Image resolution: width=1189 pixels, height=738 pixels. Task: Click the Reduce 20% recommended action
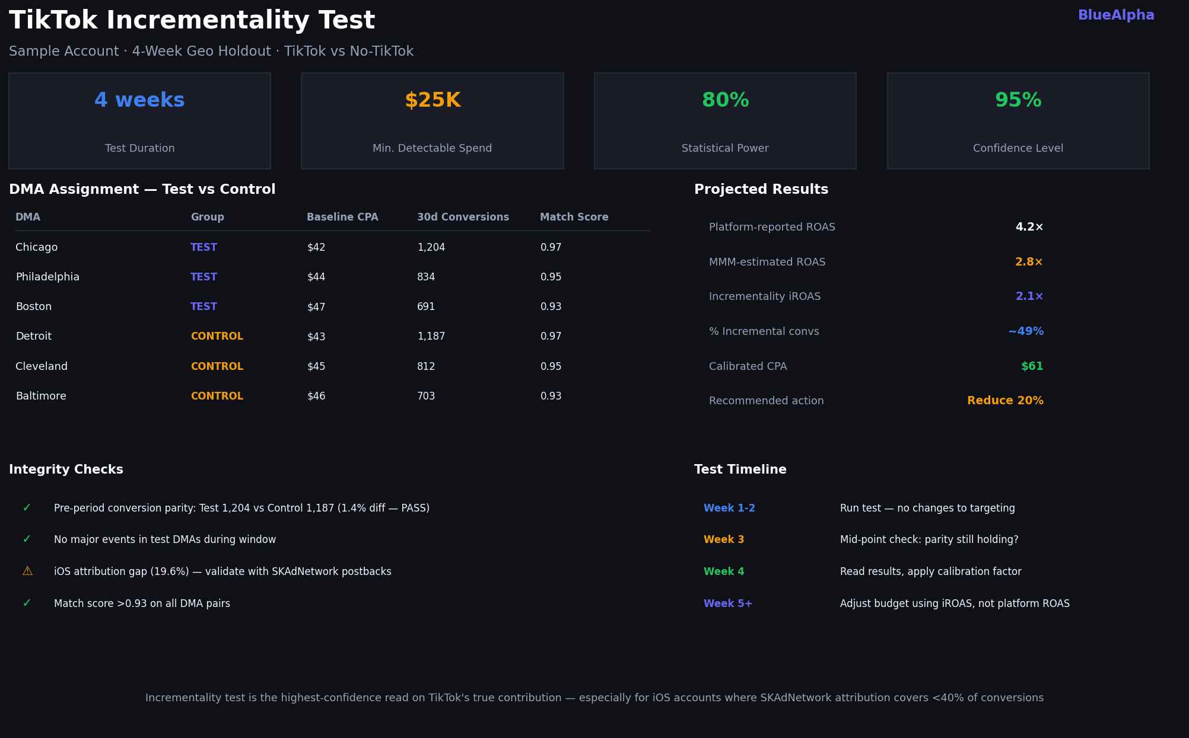click(x=1005, y=401)
